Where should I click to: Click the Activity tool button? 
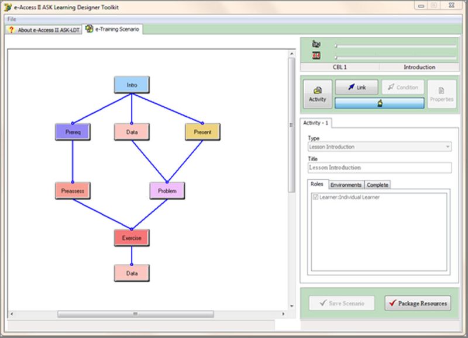click(318, 94)
